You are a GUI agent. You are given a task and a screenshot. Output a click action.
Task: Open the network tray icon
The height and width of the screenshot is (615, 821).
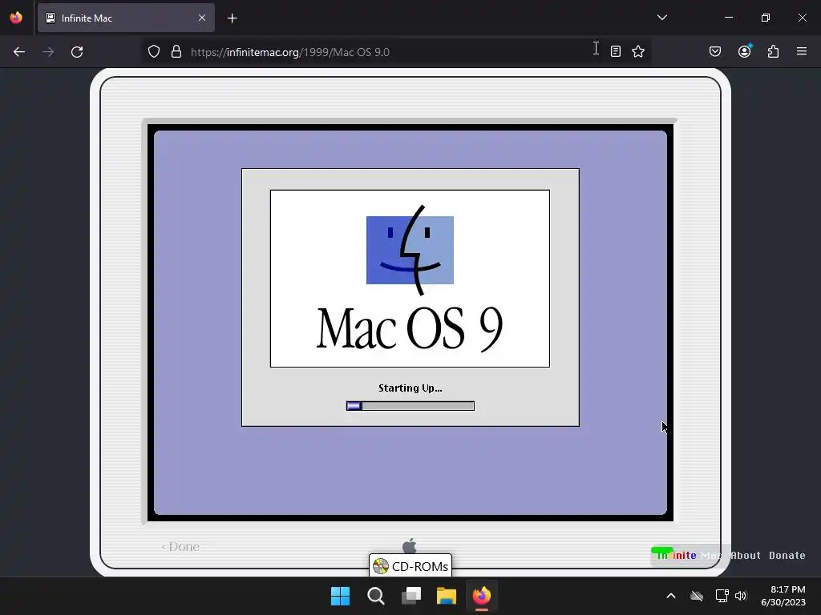click(722, 596)
